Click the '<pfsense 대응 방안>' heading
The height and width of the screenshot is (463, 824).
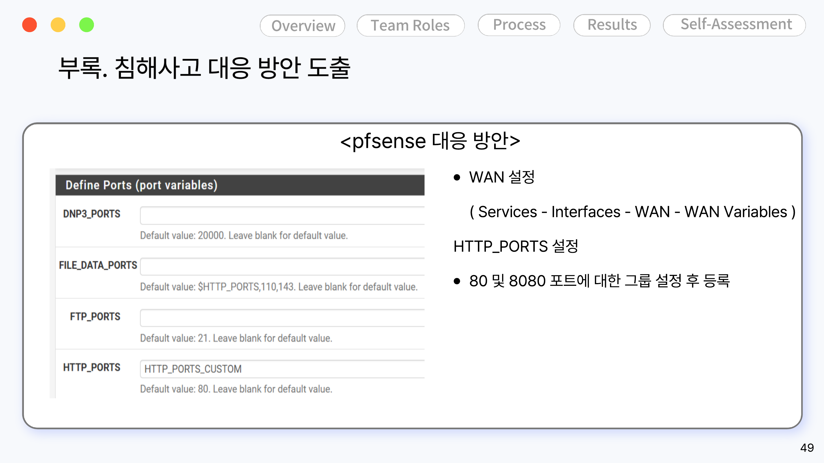430,141
